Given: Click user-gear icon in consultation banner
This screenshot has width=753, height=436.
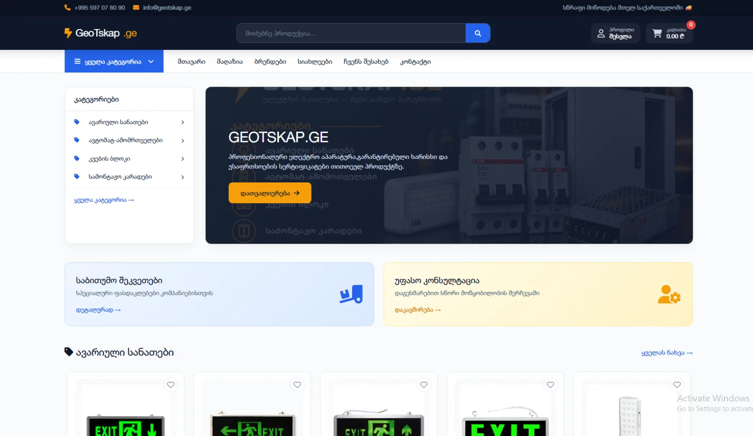Looking at the screenshot, I should pyautogui.click(x=669, y=294).
